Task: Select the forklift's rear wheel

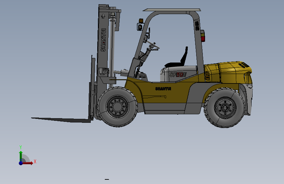Action: click(x=225, y=108)
